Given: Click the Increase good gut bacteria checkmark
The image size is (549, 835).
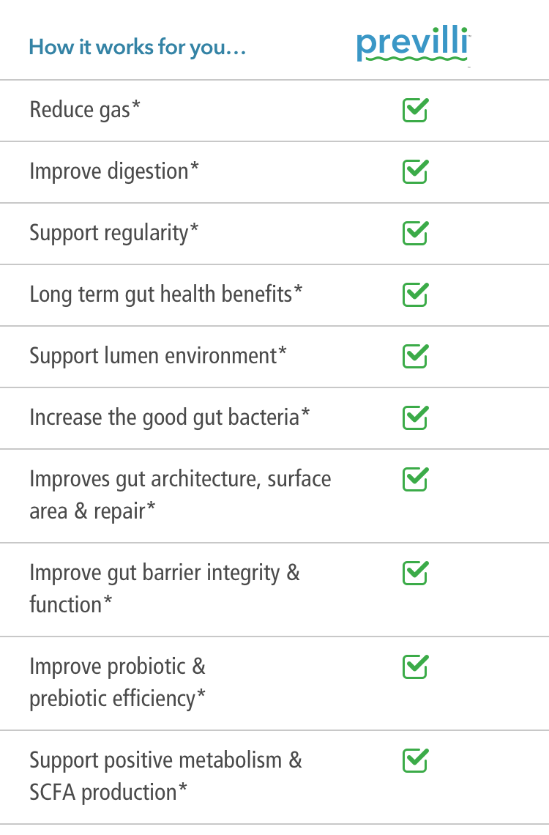Looking at the screenshot, I should pyautogui.click(x=416, y=417).
